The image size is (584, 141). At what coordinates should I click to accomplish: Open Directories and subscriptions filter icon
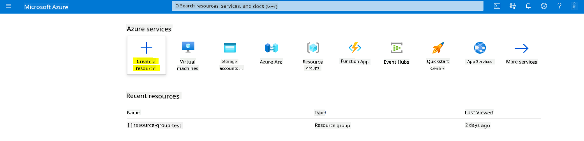(513, 6)
